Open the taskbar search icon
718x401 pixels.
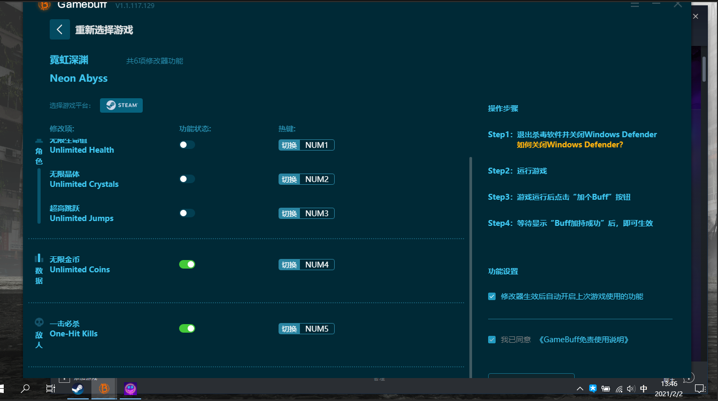(x=25, y=389)
